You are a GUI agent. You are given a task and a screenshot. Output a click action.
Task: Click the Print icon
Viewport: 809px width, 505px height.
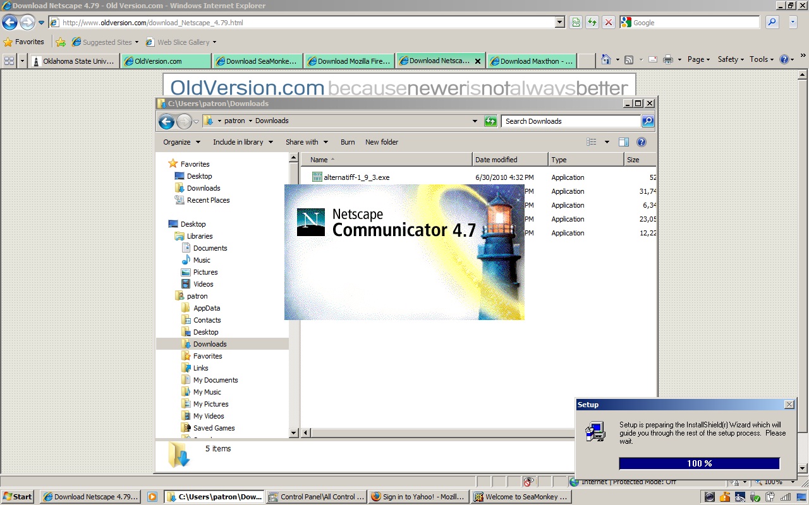[x=668, y=59]
